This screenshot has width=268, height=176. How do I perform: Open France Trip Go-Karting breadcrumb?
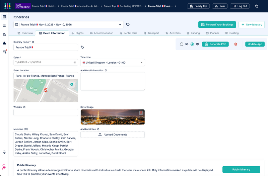pyautogui.click(x=123, y=6)
